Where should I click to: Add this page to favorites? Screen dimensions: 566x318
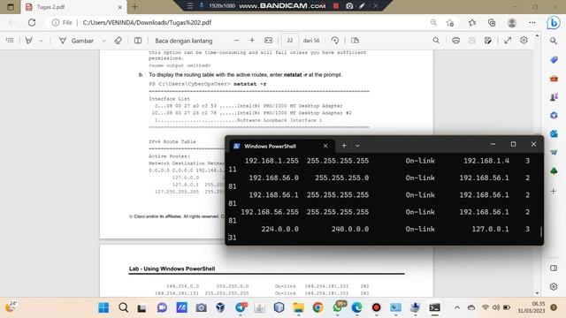click(x=450, y=23)
